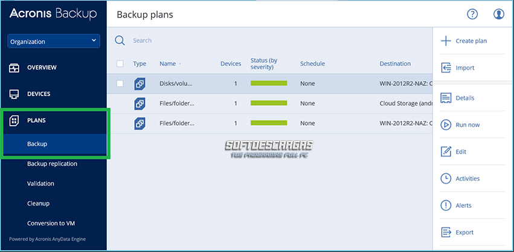Click the Create plan button label

(x=471, y=41)
